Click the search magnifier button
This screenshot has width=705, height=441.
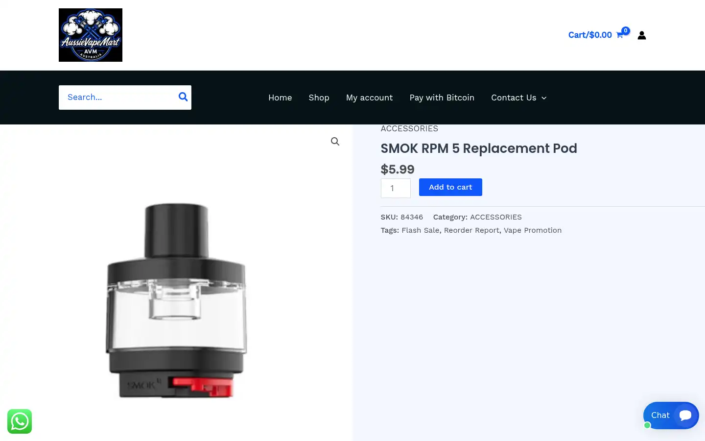(x=183, y=97)
